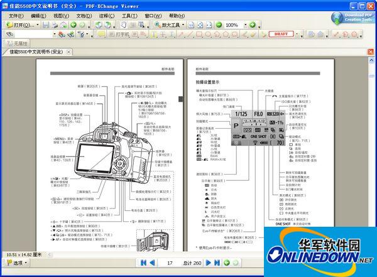This screenshot has height=277, width=377.
Task: Click the page number field 17
Action: pos(170,263)
